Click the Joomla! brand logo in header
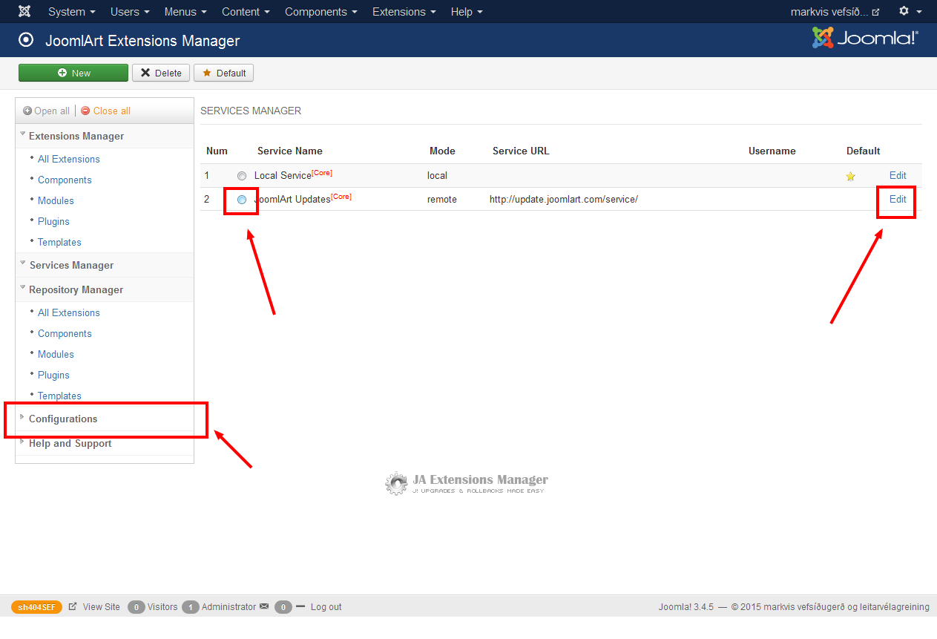937x639 pixels. [x=865, y=38]
